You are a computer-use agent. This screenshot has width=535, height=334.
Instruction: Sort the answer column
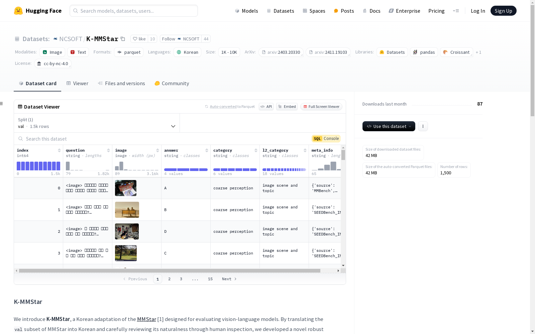[x=207, y=150]
